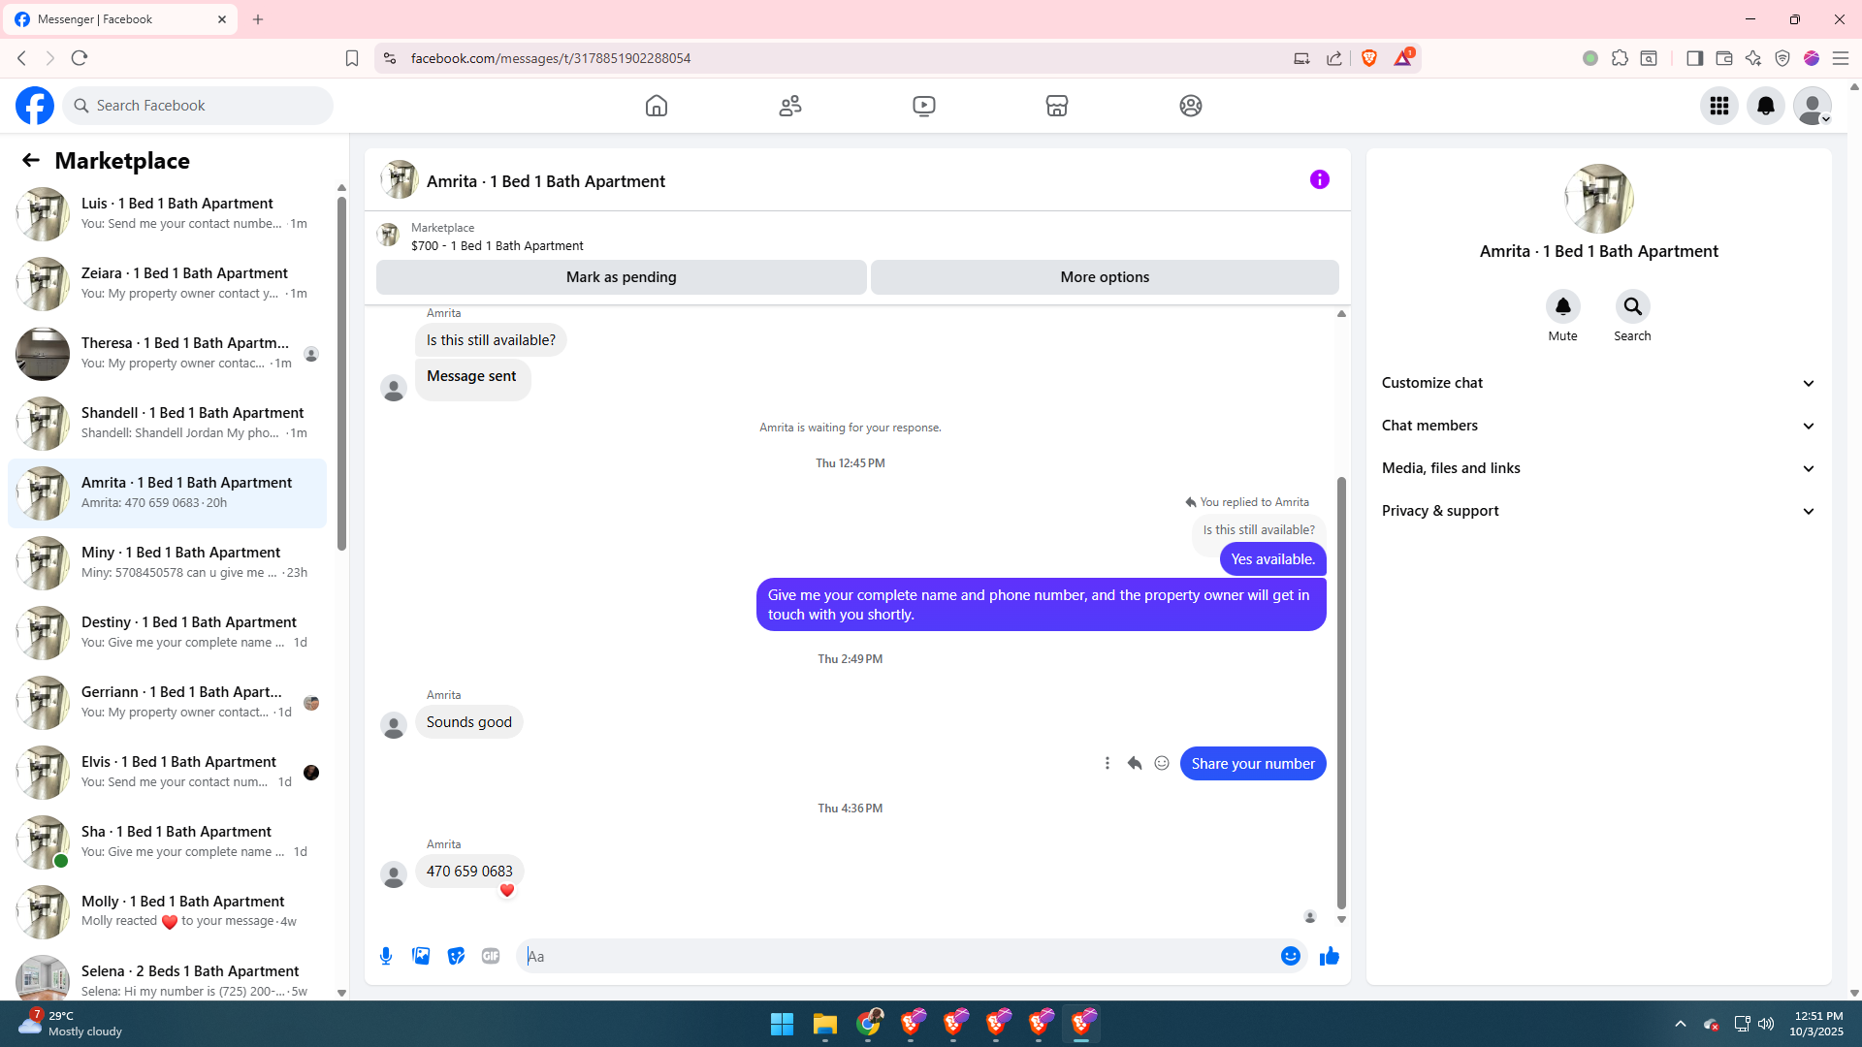Open Destiny conversation in list
This screenshot has width=1862, height=1047.
[x=168, y=633]
